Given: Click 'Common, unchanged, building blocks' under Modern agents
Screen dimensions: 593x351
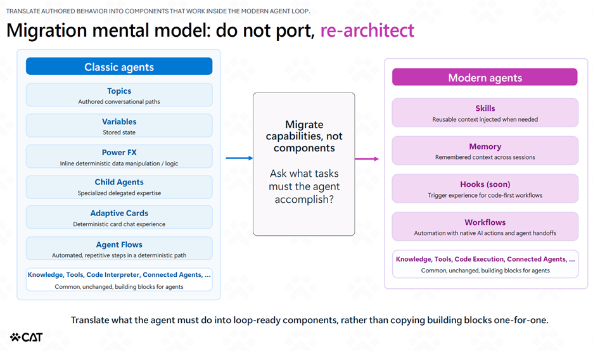Looking at the screenshot, I should coord(485,271).
